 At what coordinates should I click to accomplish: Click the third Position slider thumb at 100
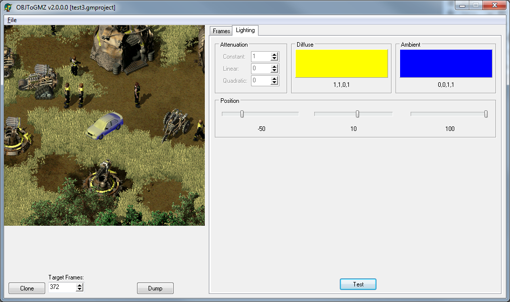point(486,114)
